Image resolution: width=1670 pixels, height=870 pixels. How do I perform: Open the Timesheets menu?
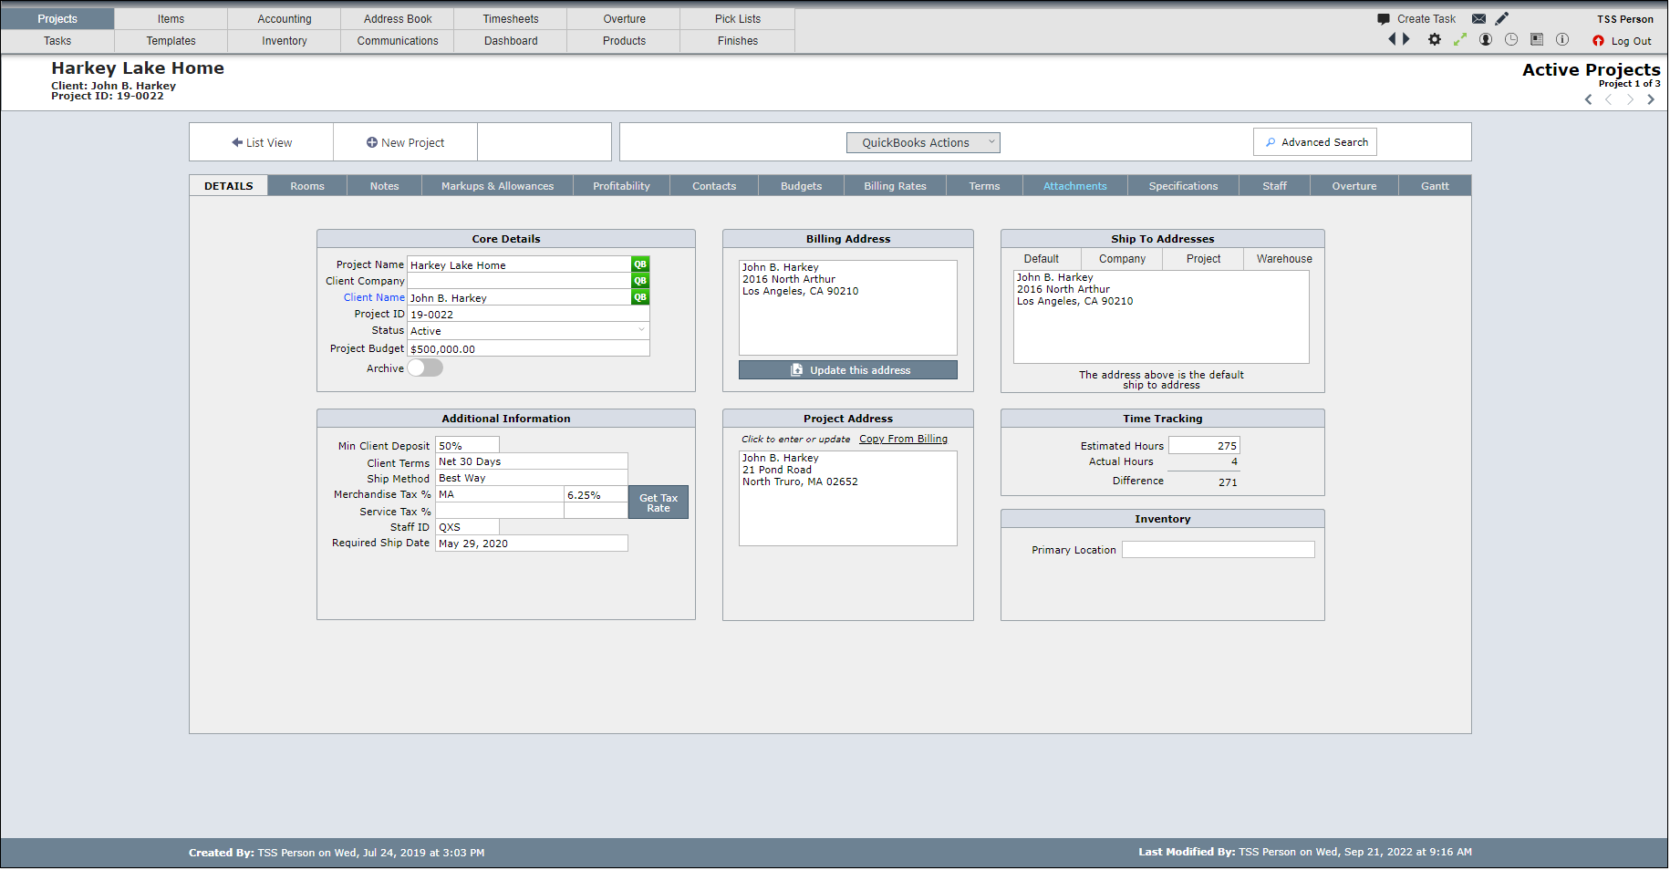pos(511,19)
